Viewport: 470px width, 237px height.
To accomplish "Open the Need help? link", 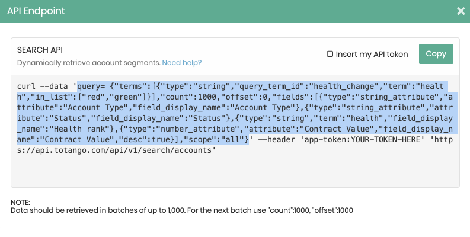I will pyautogui.click(x=182, y=63).
